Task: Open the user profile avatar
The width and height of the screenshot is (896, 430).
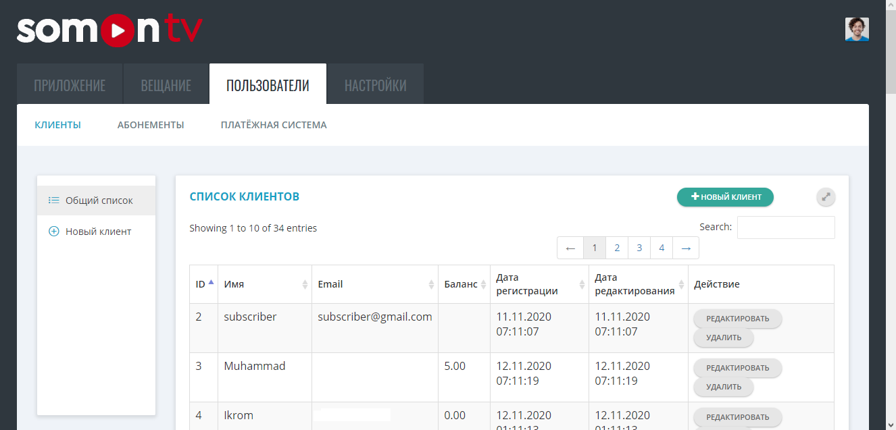Action: click(856, 30)
